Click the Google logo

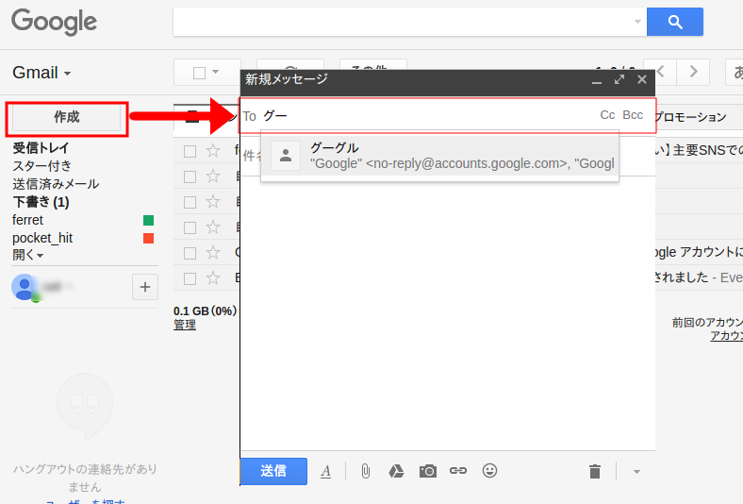coord(54,22)
